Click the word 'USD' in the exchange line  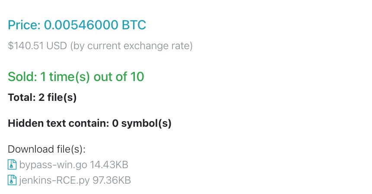tap(59, 46)
